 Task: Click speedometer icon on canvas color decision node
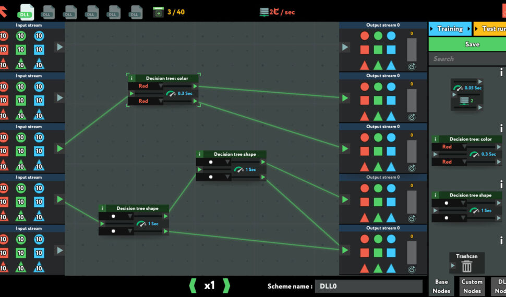tap(171, 94)
